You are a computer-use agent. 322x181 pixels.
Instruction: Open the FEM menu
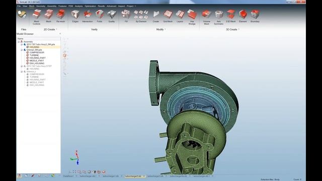70,6
